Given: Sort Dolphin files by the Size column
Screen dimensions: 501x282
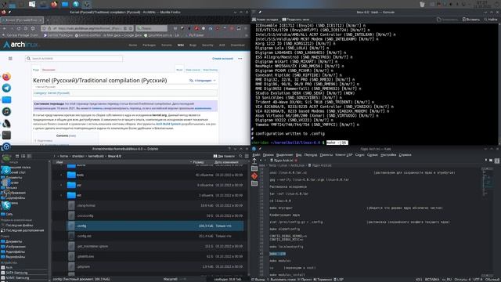Looking at the screenshot, I should coord(199,162).
